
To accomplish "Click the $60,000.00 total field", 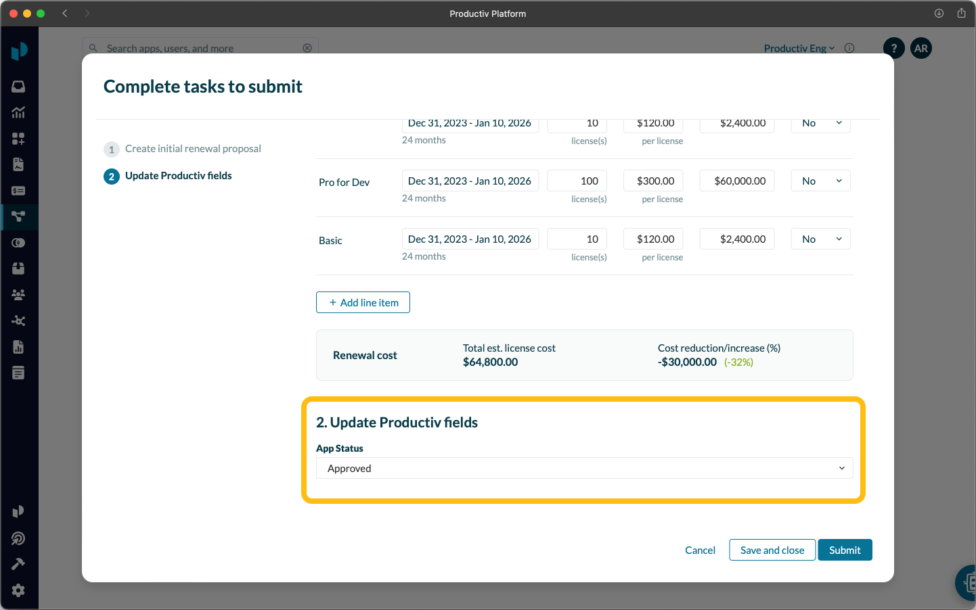I will [x=737, y=181].
